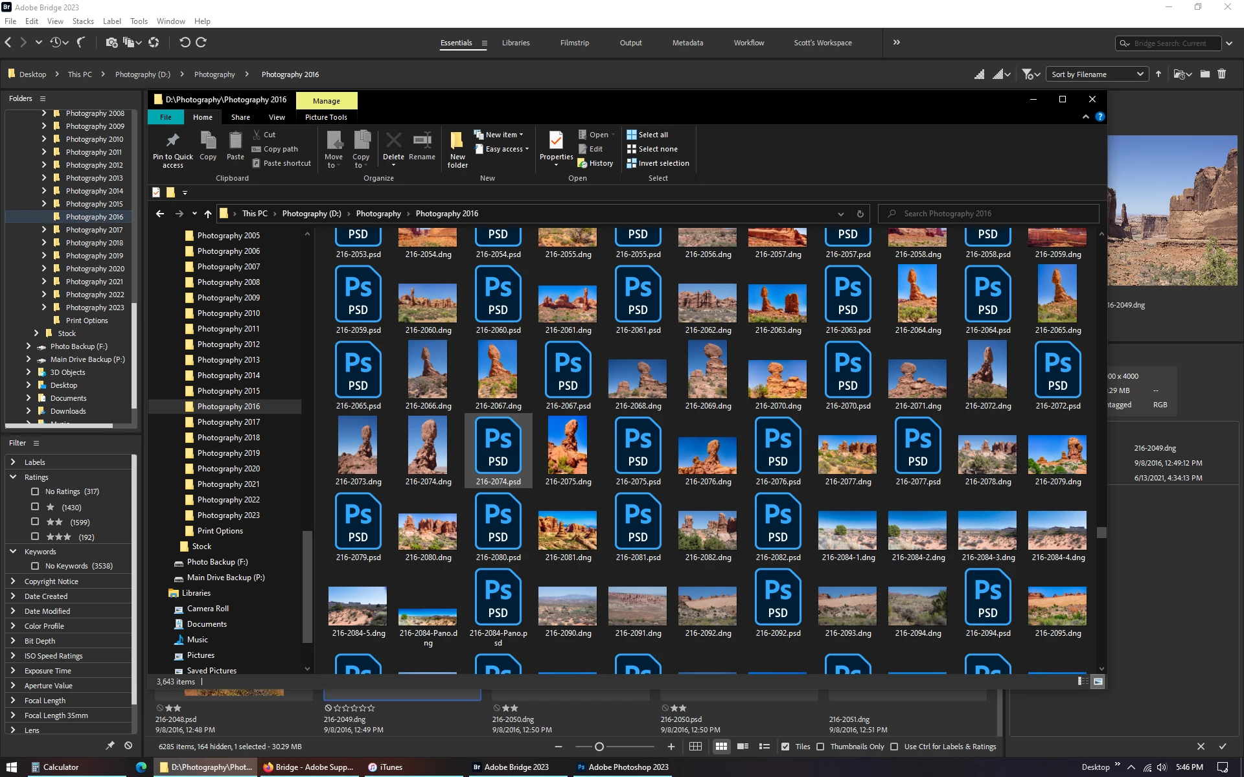This screenshot has width=1244, height=777.
Task: Enable the Thumbnails Only checkbox
Action: point(820,747)
